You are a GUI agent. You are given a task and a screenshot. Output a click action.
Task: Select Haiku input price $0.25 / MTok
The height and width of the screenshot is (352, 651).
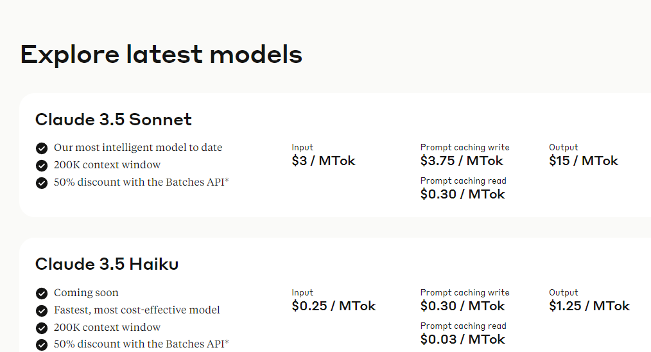[334, 306]
